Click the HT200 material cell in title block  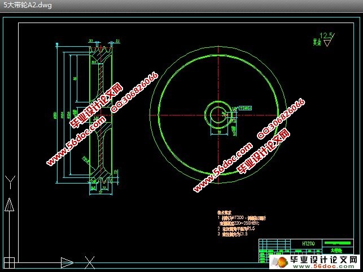[308, 243]
